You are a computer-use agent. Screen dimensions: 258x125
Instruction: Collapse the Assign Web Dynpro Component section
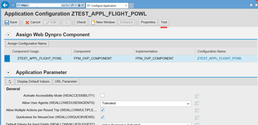click(9, 35)
